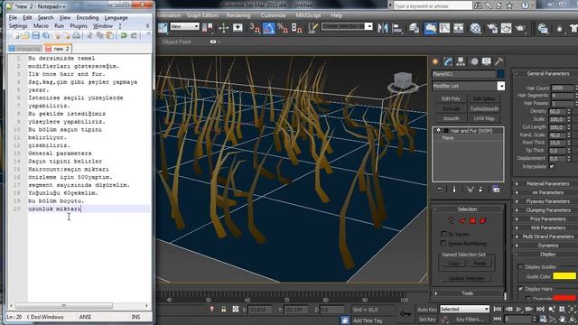578x325 pixels.
Task: Open Render Setup icon
Action: point(492,28)
